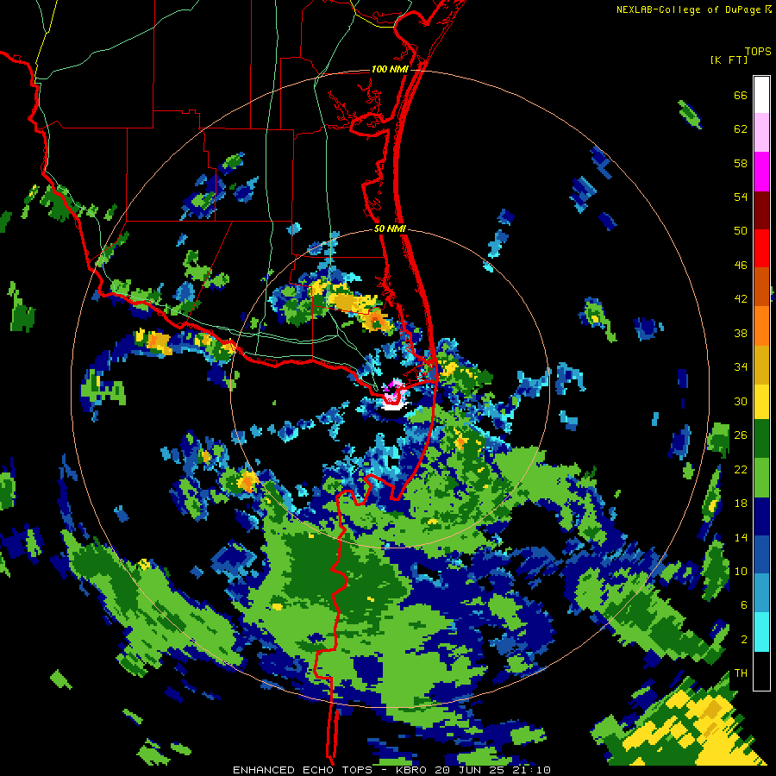Click the dark green swatch between 30 and 26
The height and width of the screenshot is (776, 776).
coord(761,439)
